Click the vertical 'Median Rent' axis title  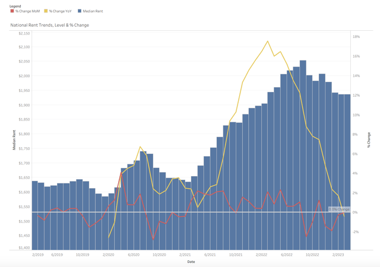click(14, 140)
